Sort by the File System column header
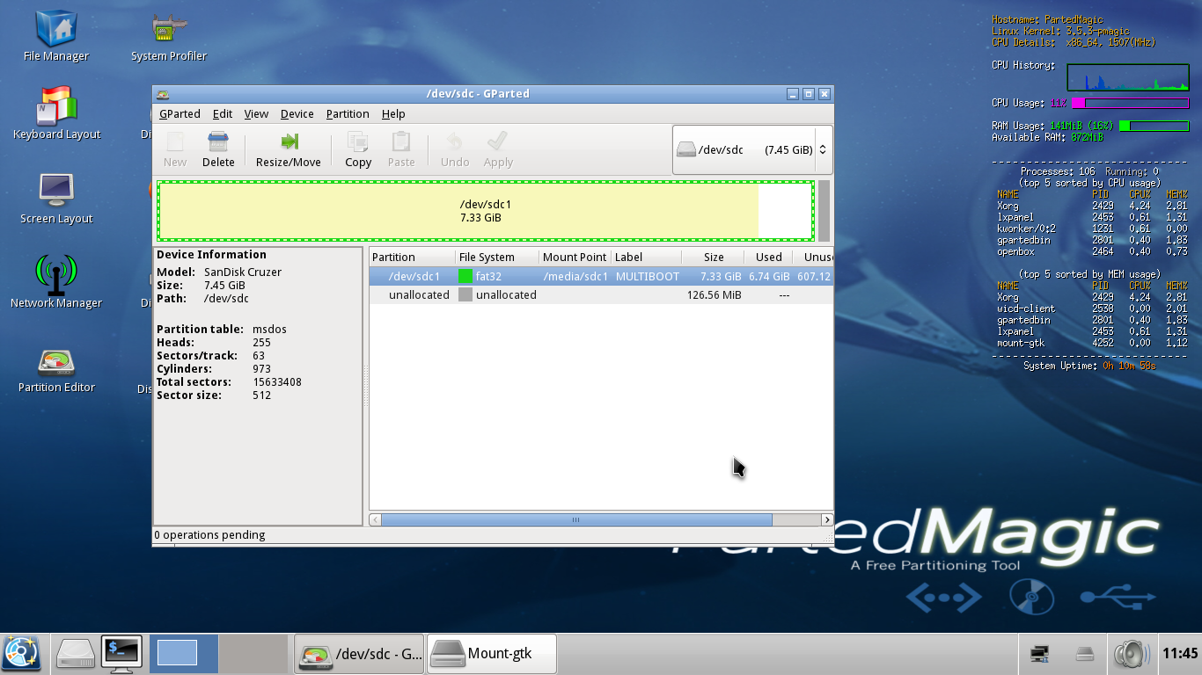Screen dimensions: 1202x675 point(496,258)
